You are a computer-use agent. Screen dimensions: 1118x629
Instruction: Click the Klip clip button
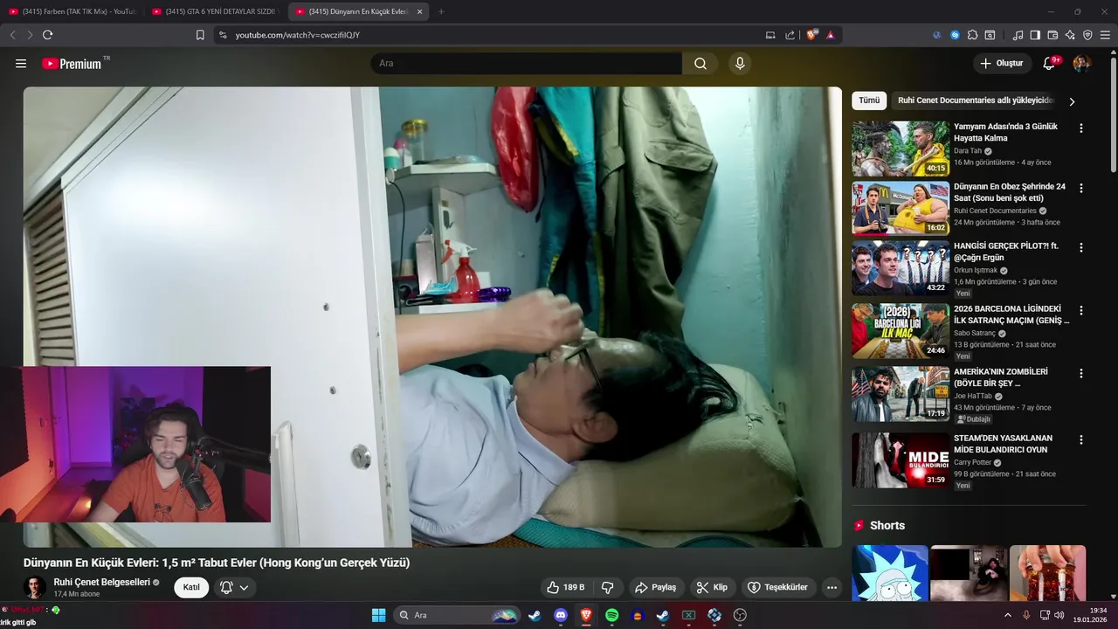point(712,587)
